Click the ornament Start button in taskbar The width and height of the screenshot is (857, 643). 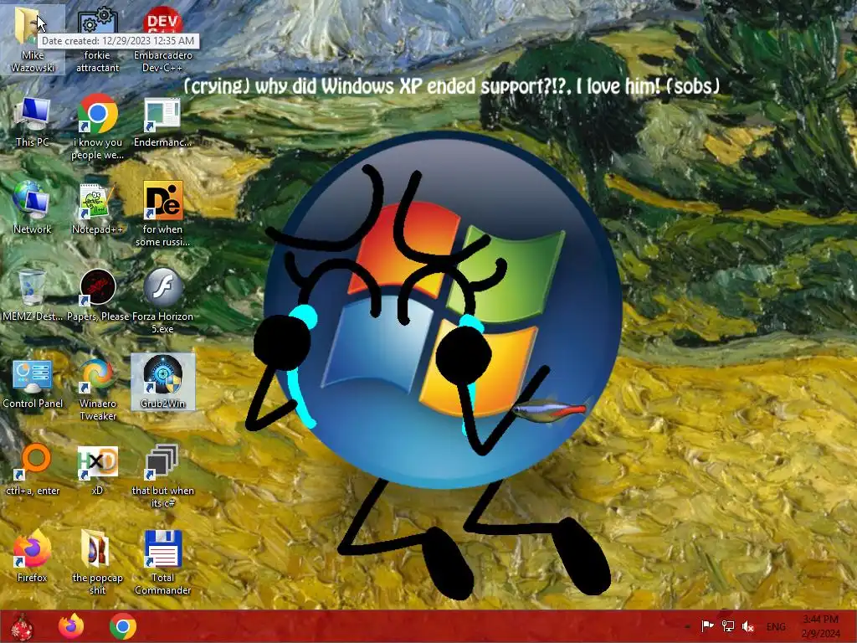(22, 626)
